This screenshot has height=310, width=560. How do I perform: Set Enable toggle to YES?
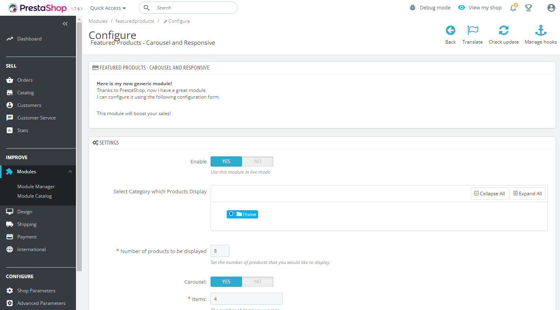point(226,161)
